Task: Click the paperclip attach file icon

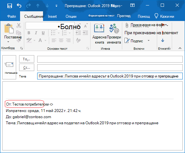Action: tap(127, 25)
